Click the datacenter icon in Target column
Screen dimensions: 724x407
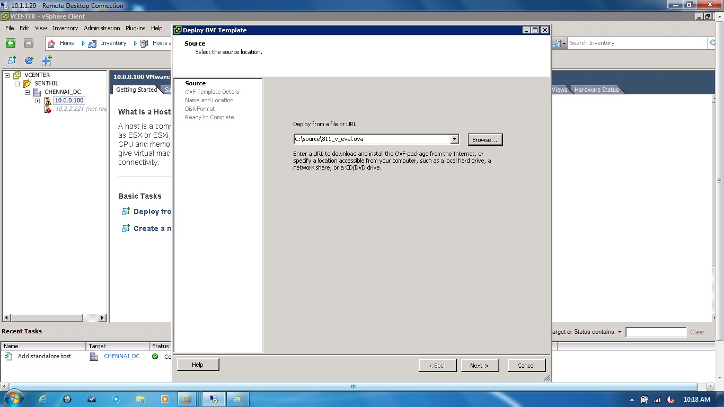(x=94, y=357)
